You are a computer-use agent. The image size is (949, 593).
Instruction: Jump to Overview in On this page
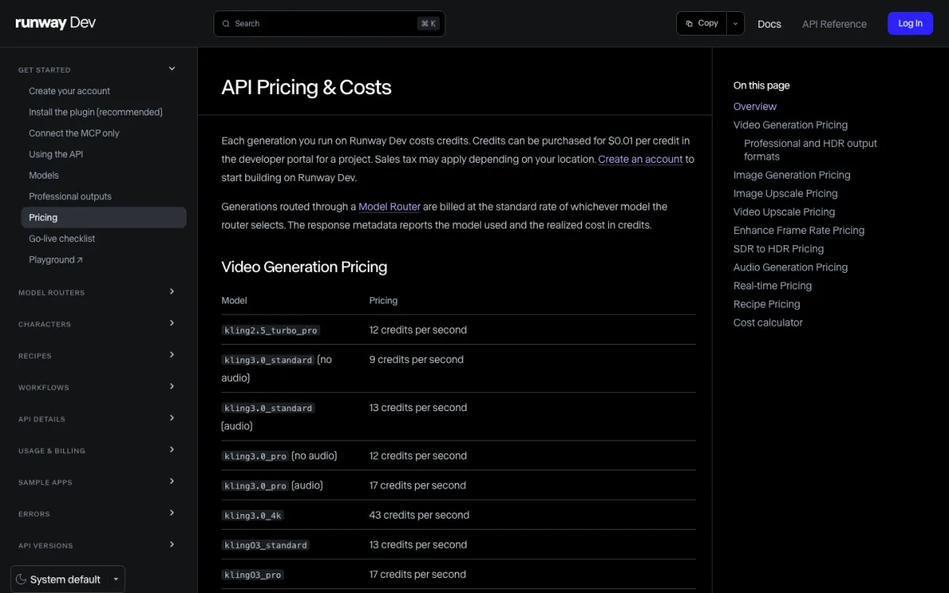coord(754,106)
